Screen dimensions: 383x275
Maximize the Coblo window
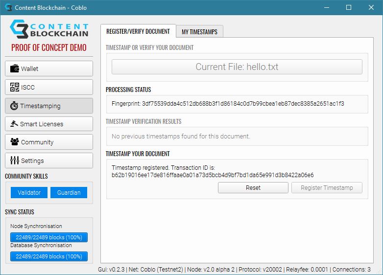[x=349, y=7]
